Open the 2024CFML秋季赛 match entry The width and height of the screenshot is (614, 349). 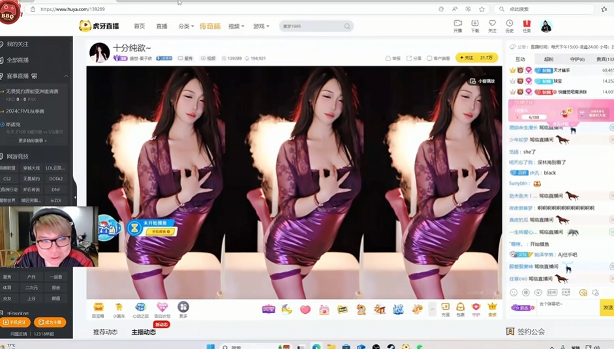[x=25, y=111]
